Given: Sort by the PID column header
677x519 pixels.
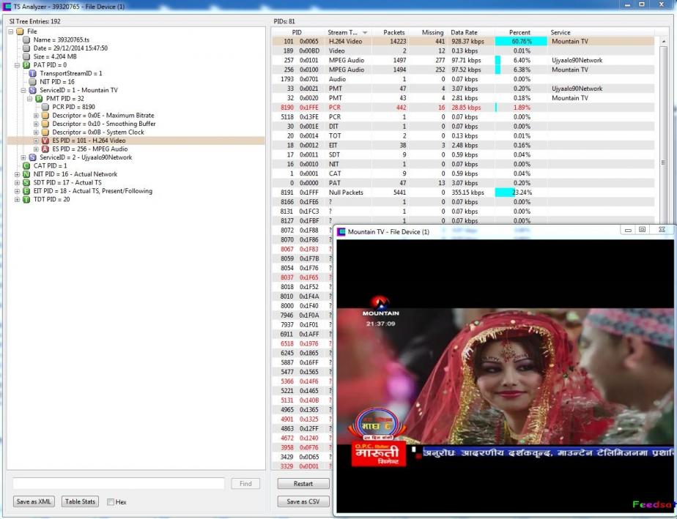Looking at the screenshot, I should [297, 32].
